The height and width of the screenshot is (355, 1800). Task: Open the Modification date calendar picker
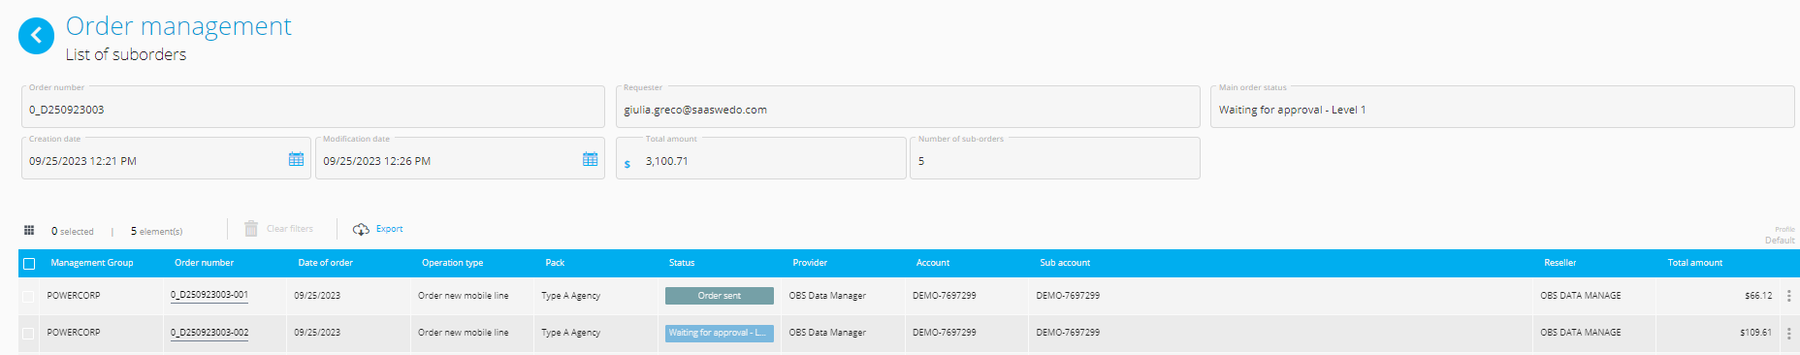590,159
